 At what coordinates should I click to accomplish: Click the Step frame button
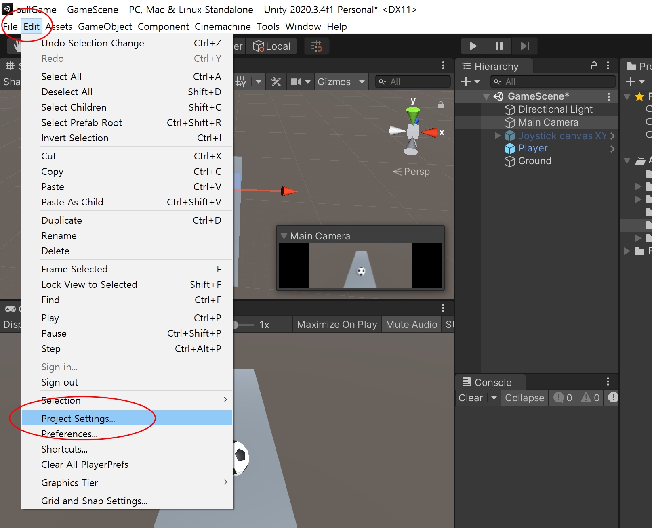pyautogui.click(x=525, y=46)
